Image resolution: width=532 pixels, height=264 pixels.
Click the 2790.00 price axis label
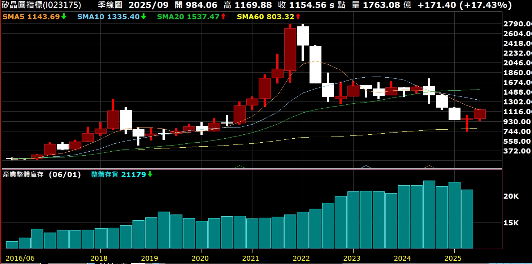pyautogui.click(x=517, y=24)
